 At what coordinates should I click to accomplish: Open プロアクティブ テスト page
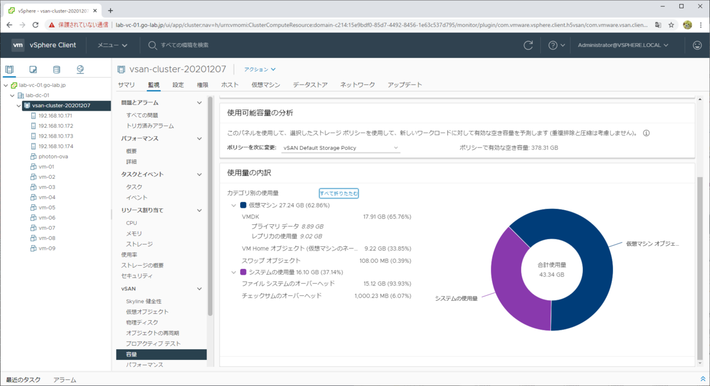point(153,343)
